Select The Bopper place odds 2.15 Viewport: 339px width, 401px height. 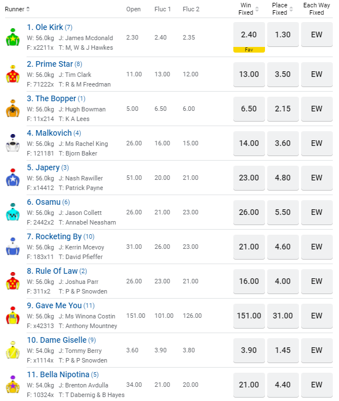[x=282, y=109]
